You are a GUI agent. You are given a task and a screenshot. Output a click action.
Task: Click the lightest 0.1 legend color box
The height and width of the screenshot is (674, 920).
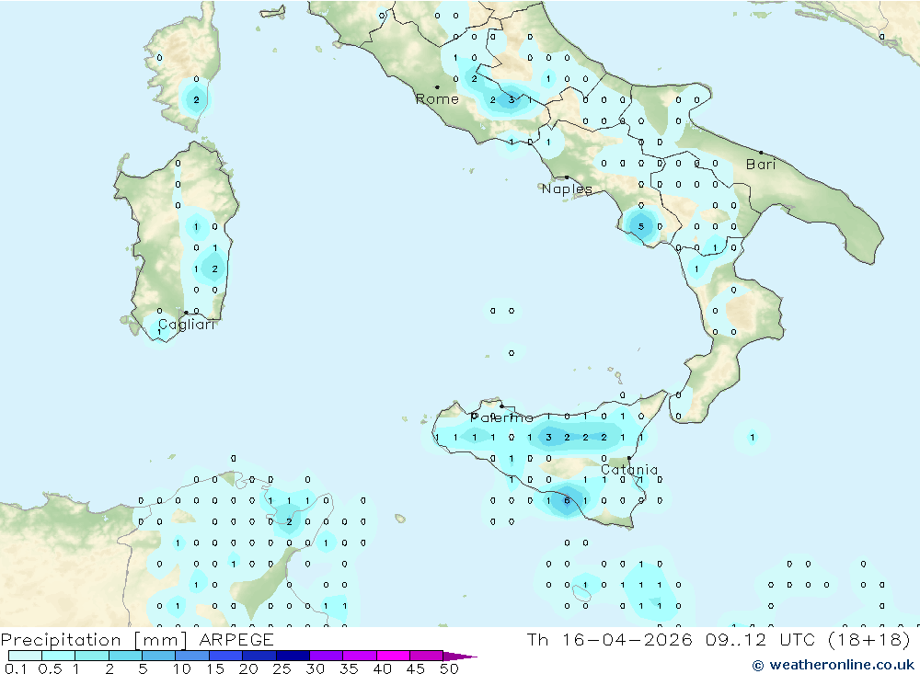pos(25,656)
